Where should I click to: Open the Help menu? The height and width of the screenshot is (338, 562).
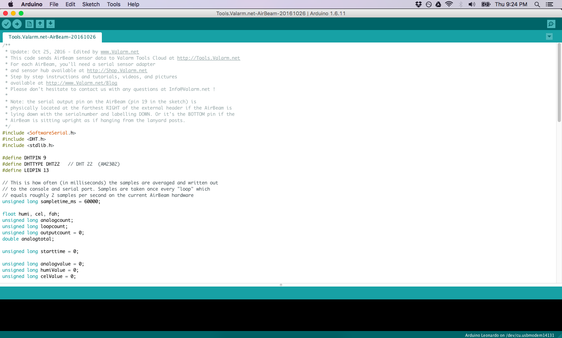click(x=133, y=4)
